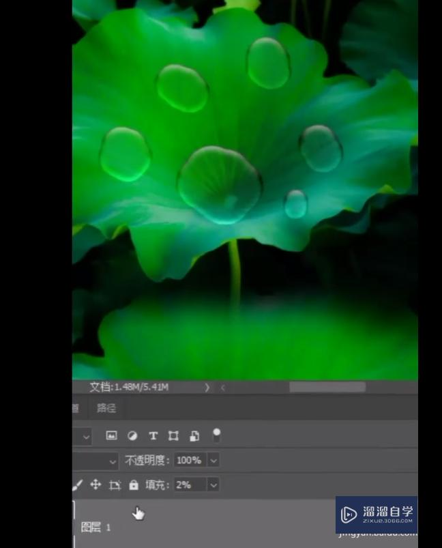Image resolution: width=442 pixels, height=548 pixels.
Task: Open the blending mode dropdown
Action: [95, 461]
